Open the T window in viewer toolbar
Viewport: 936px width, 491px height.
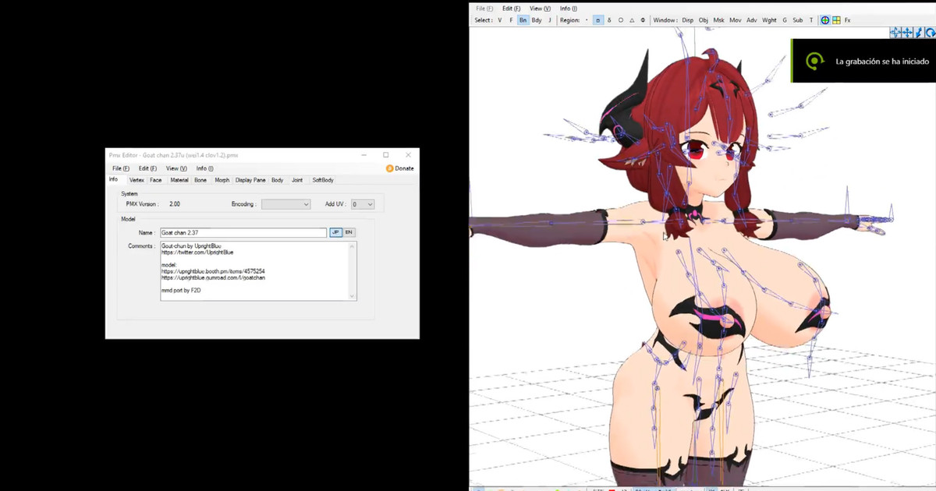point(810,20)
